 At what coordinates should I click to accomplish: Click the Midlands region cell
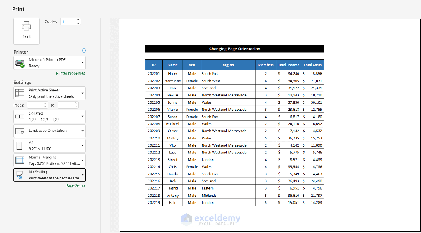[209, 196]
